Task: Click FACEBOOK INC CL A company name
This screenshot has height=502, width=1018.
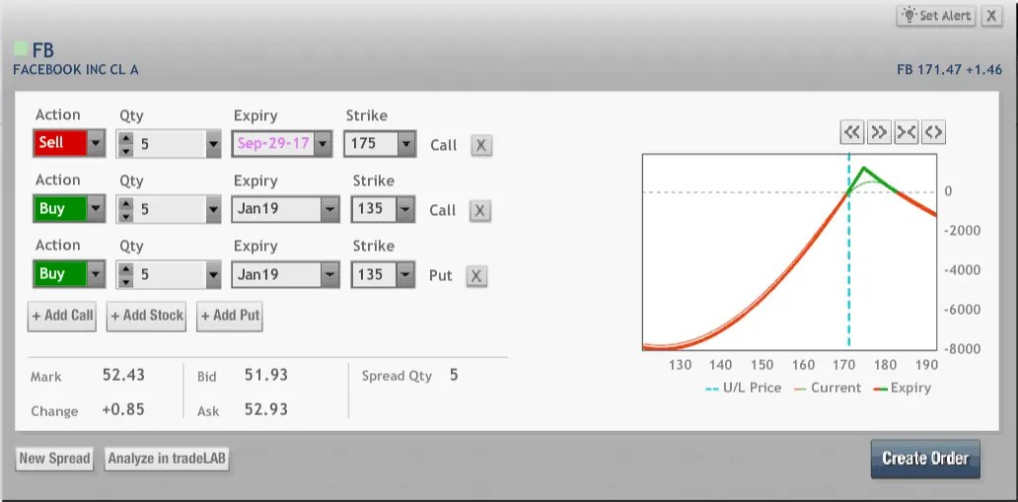Action: (76, 70)
